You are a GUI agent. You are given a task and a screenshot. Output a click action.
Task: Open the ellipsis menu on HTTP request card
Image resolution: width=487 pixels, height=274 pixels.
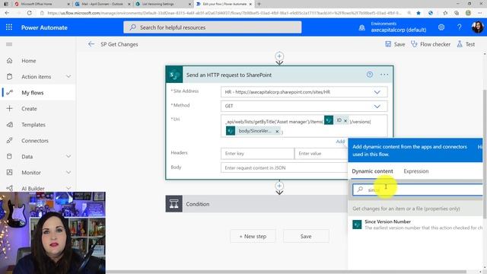click(384, 75)
